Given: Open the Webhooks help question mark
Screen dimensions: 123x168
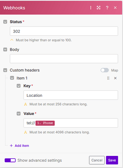Looking at the screenshot, I should tap(107, 8).
